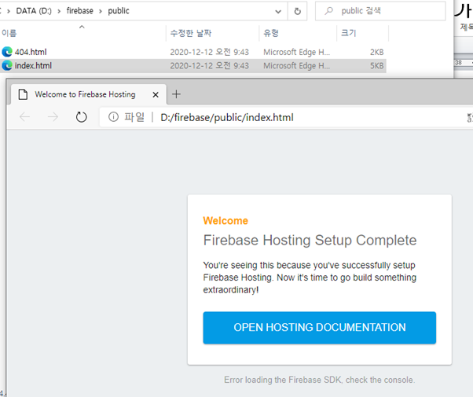Select the index.html file name
The height and width of the screenshot is (397, 473).
[x=33, y=65]
